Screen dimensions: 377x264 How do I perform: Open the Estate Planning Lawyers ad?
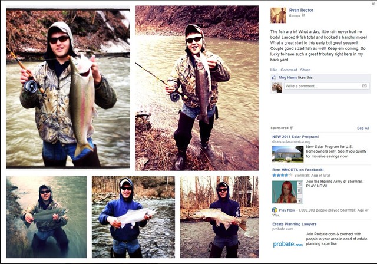coord(295,224)
